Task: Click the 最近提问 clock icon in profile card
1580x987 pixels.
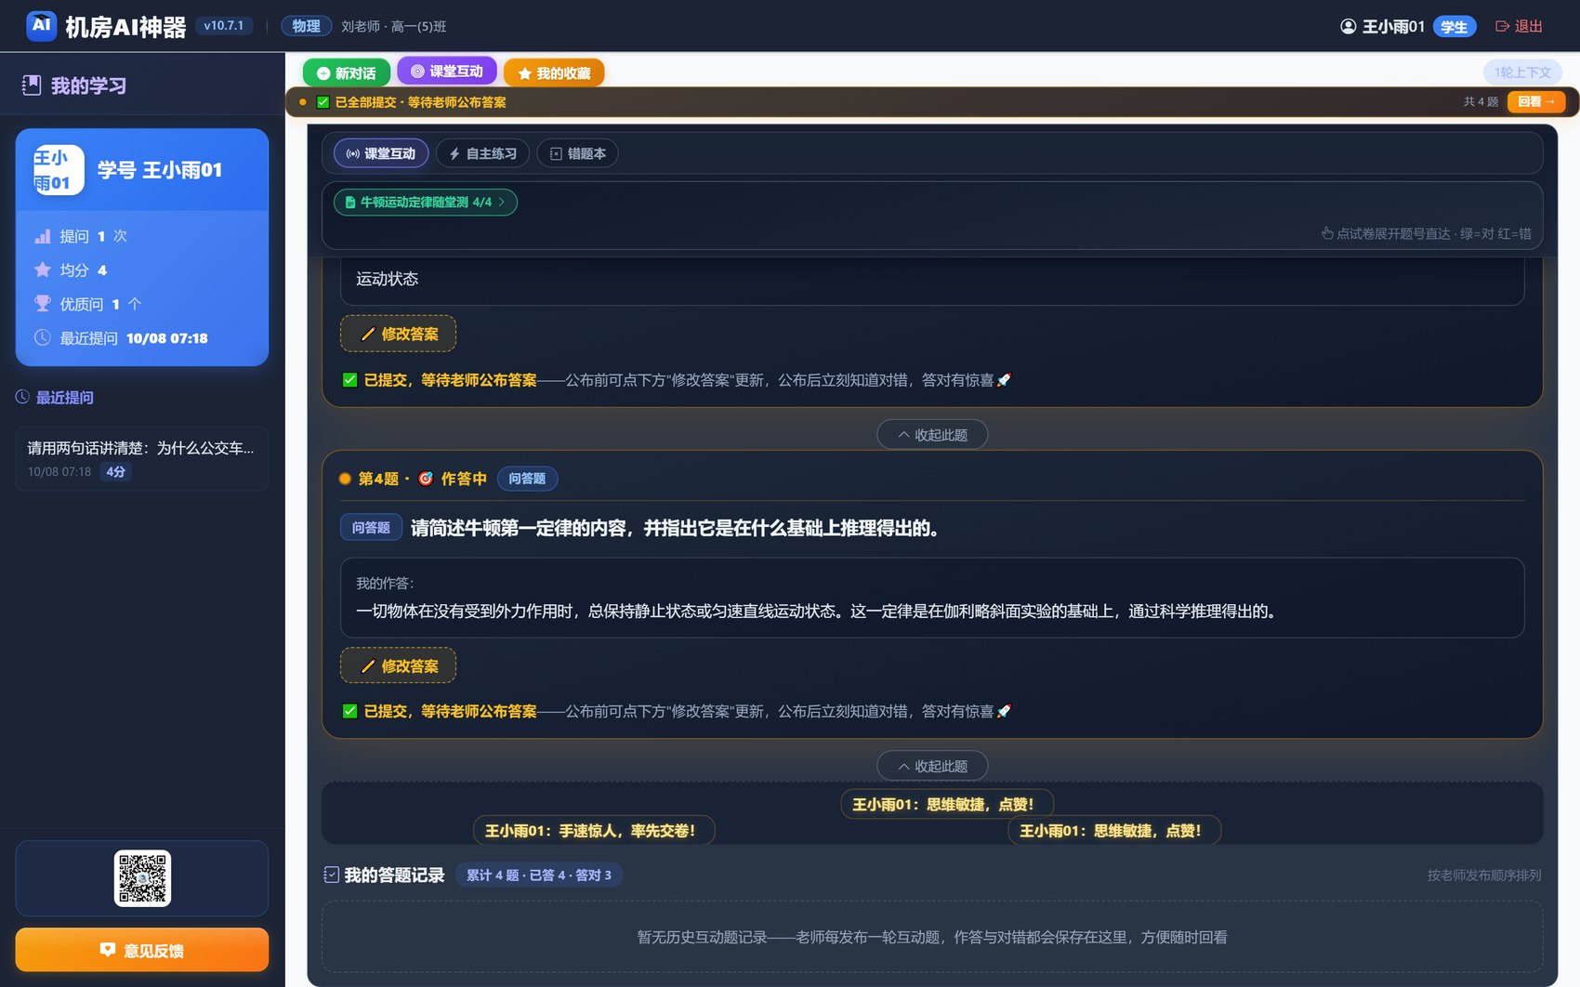Action: 43,337
